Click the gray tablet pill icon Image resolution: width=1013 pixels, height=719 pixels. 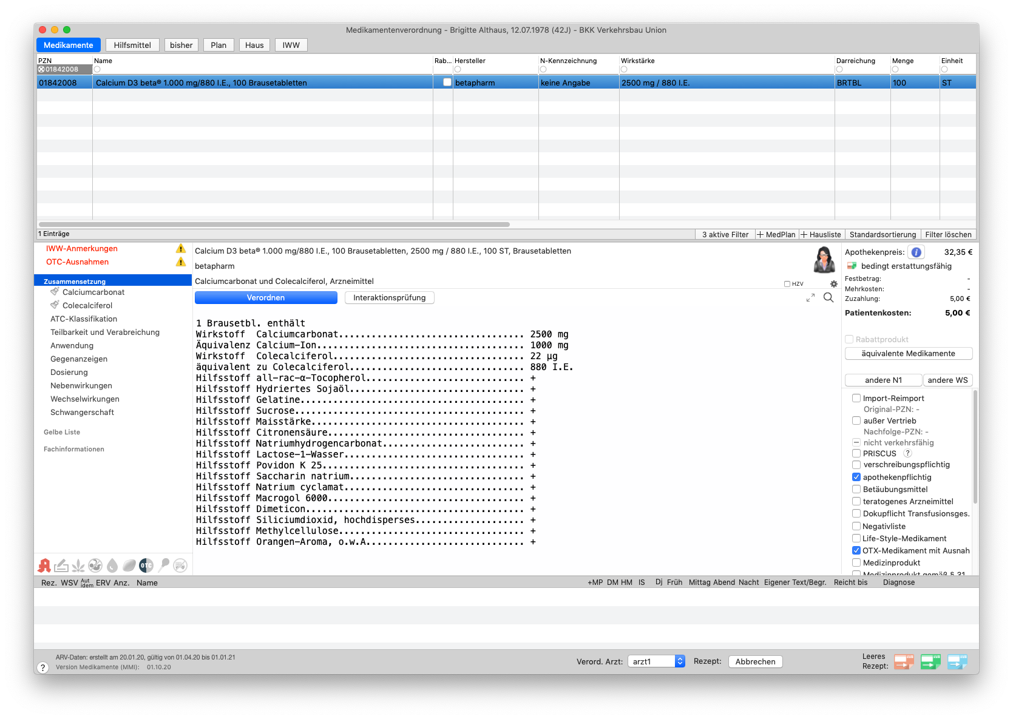coord(129,565)
